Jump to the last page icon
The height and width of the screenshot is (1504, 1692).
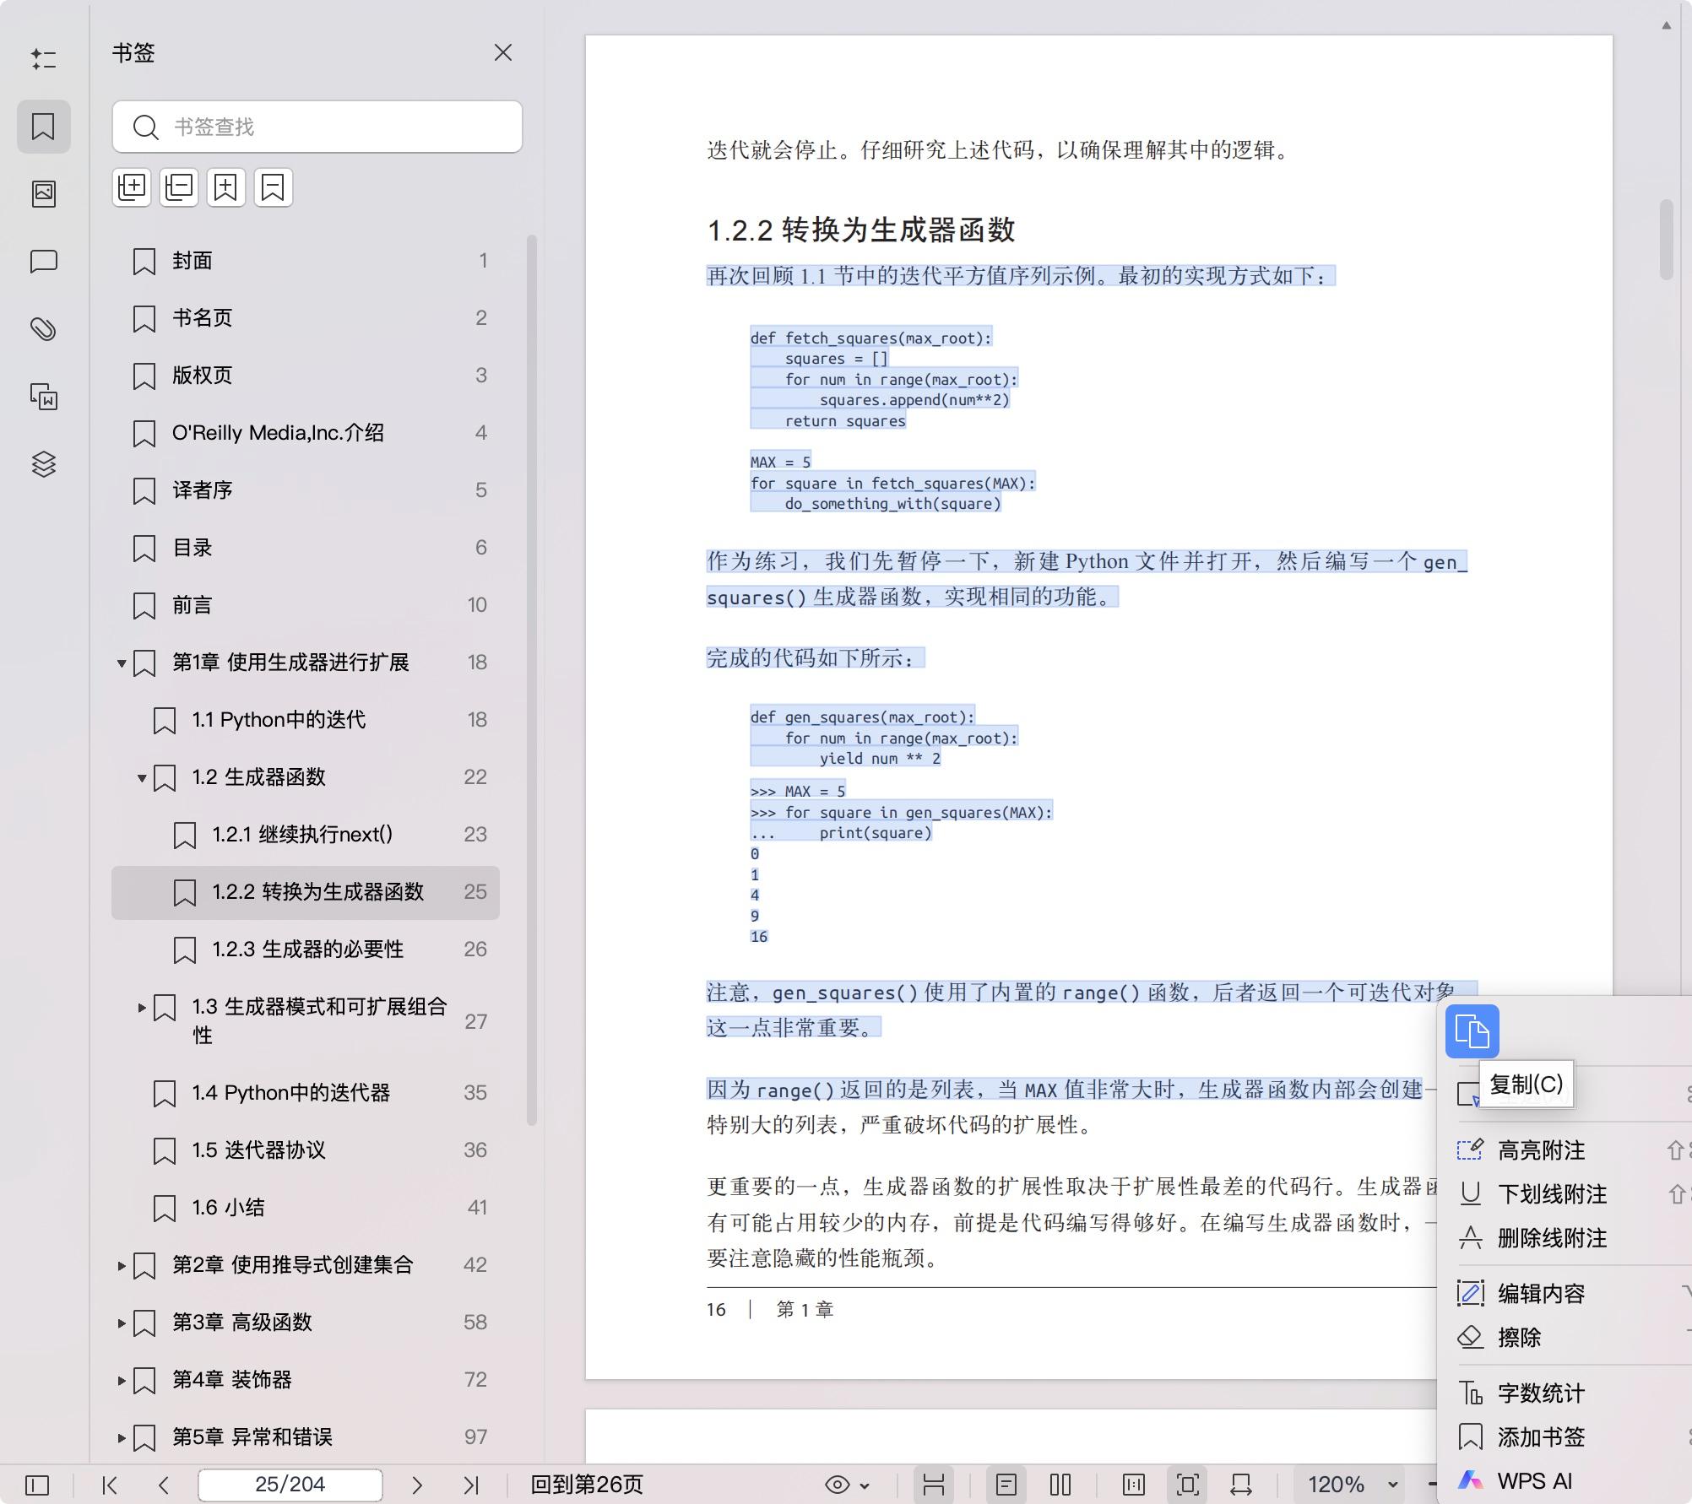(472, 1485)
